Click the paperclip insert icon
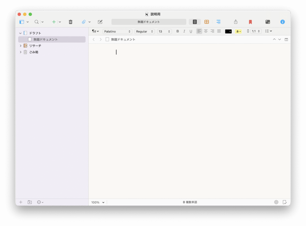The image size is (306, 226). point(84,22)
